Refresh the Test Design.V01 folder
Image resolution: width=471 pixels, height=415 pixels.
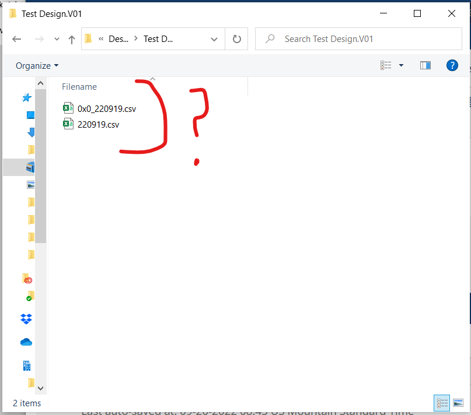(237, 39)
